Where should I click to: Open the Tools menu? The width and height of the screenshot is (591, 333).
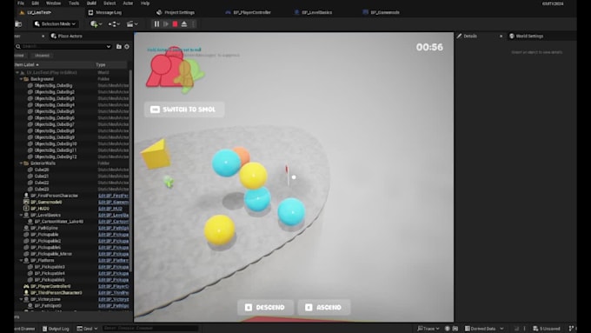[74, 3]
